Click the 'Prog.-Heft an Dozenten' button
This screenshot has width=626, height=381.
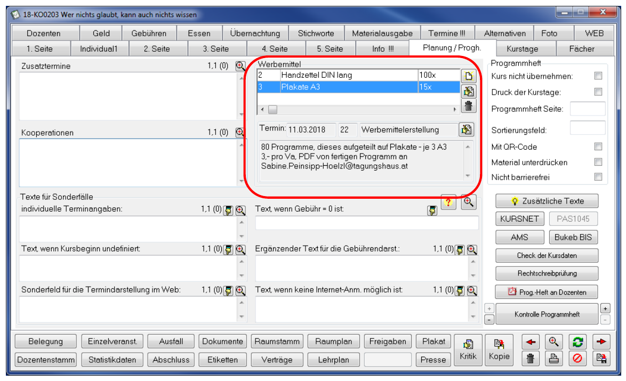coord(547,292)
